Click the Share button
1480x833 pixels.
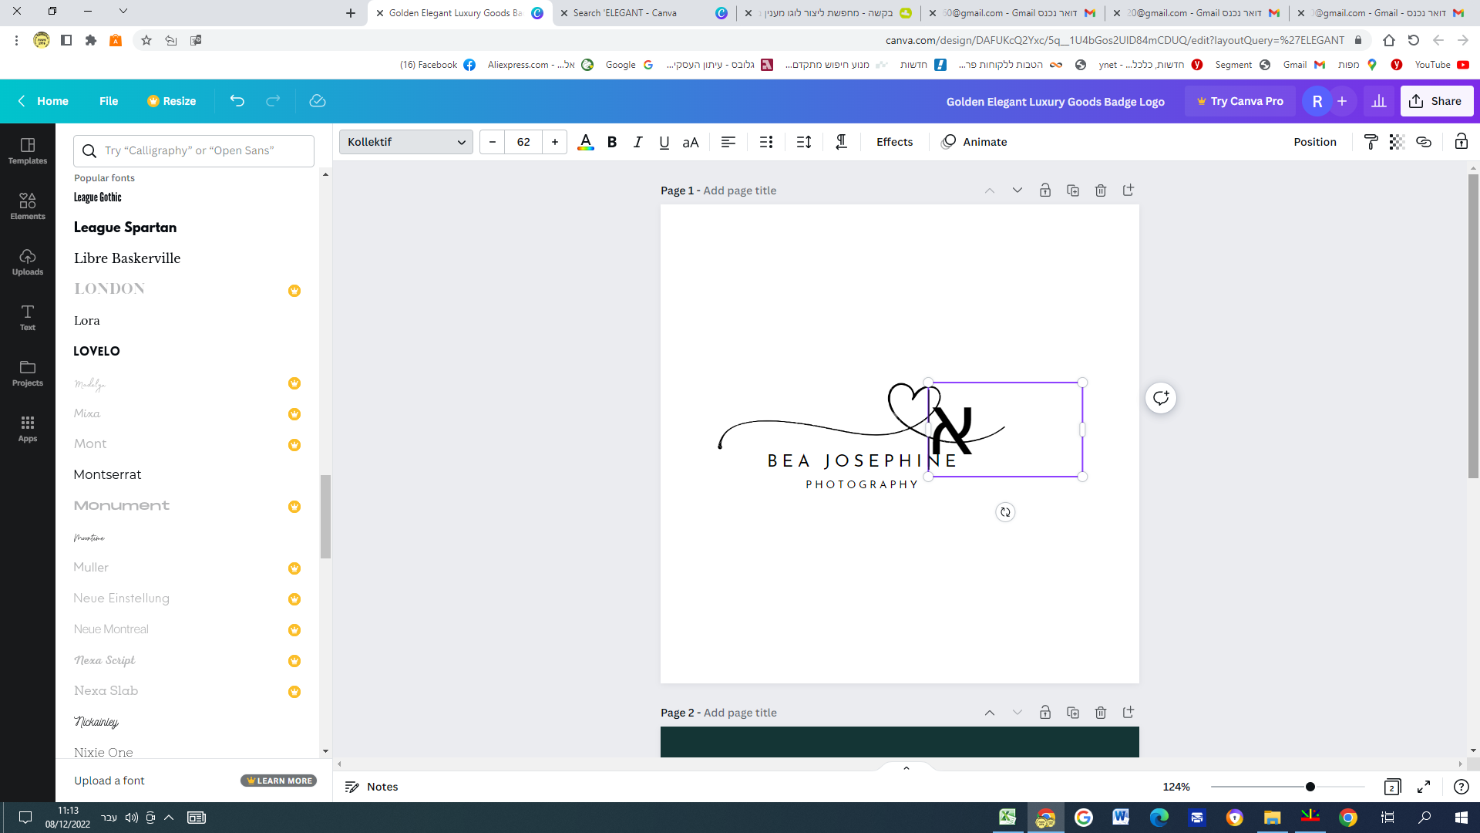(1436, 101)
